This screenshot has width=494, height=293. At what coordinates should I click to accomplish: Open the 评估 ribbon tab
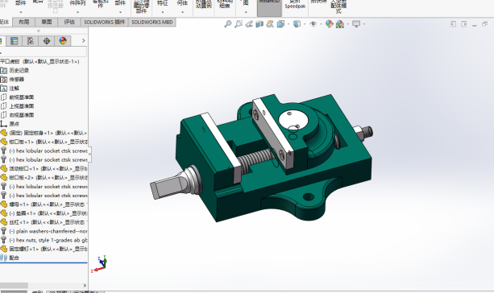[x=69, y=22]
